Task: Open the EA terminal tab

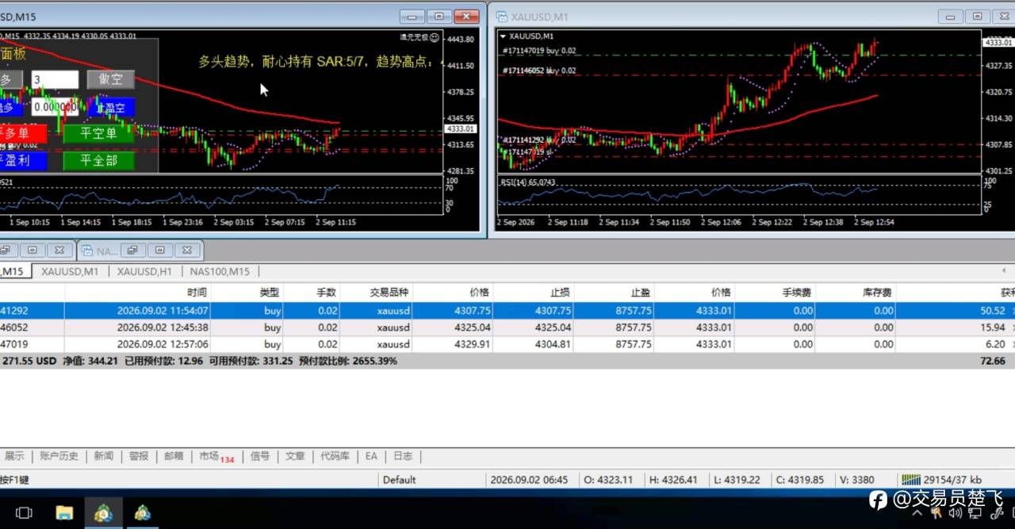Action: coord(371,456)
